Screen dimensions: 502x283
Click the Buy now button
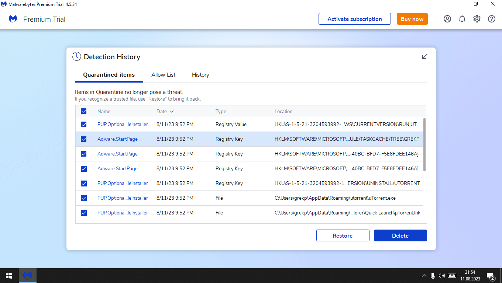412,19
